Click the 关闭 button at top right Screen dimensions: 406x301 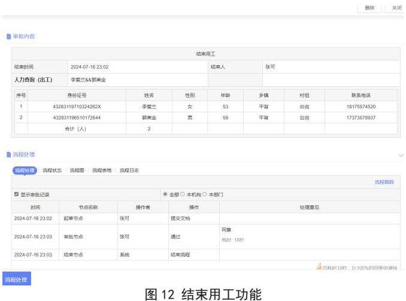396,8
